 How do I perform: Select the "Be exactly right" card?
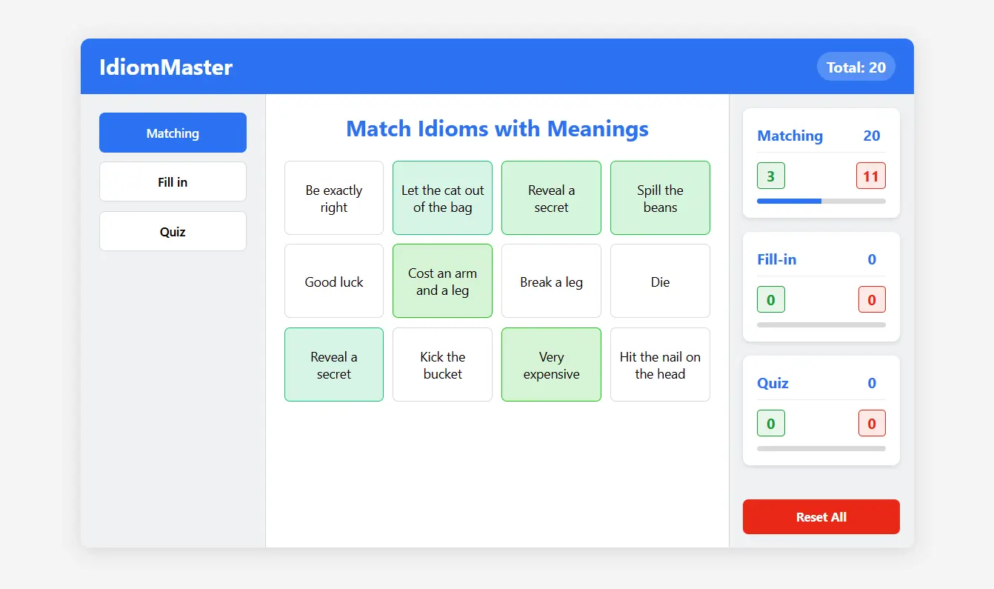point(334,199)
